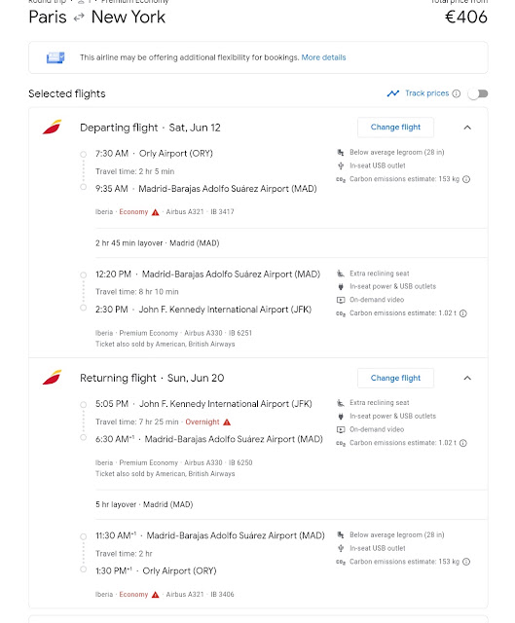The width and height of the screenshot is (515, 623).
Task: Click info icon beside returning 1.02 t emissions
Action: (463, 443)
